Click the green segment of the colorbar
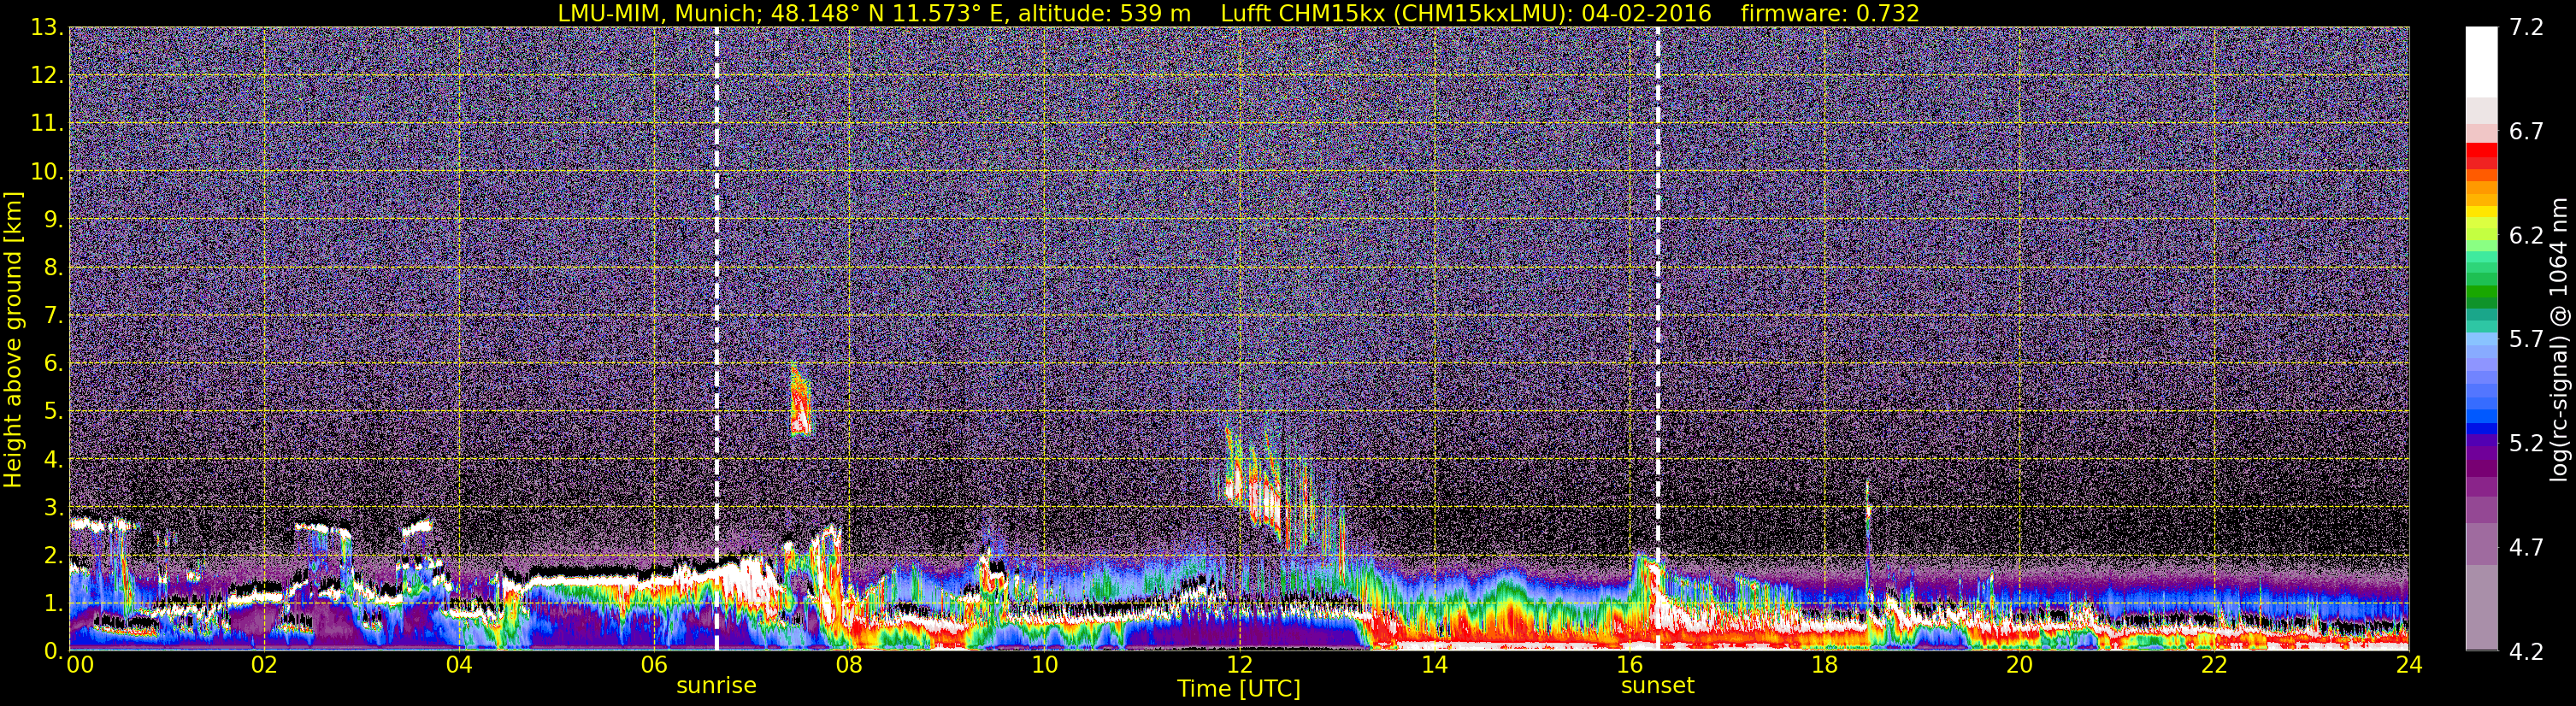This screenshot has height=706, width=2576. click(2482, 290)
